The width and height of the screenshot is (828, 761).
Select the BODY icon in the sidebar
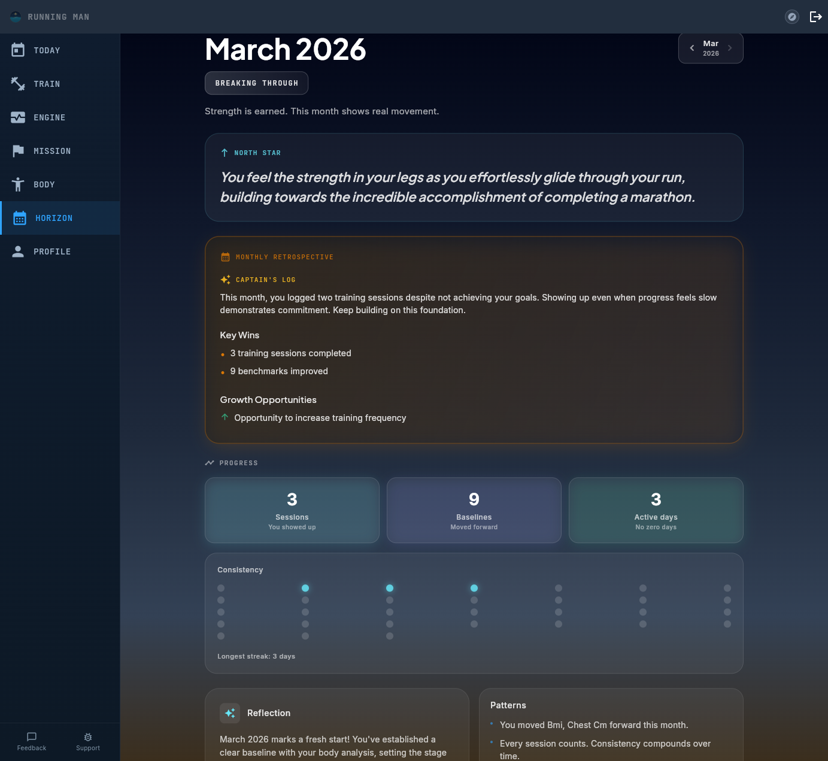pos(18,184)
